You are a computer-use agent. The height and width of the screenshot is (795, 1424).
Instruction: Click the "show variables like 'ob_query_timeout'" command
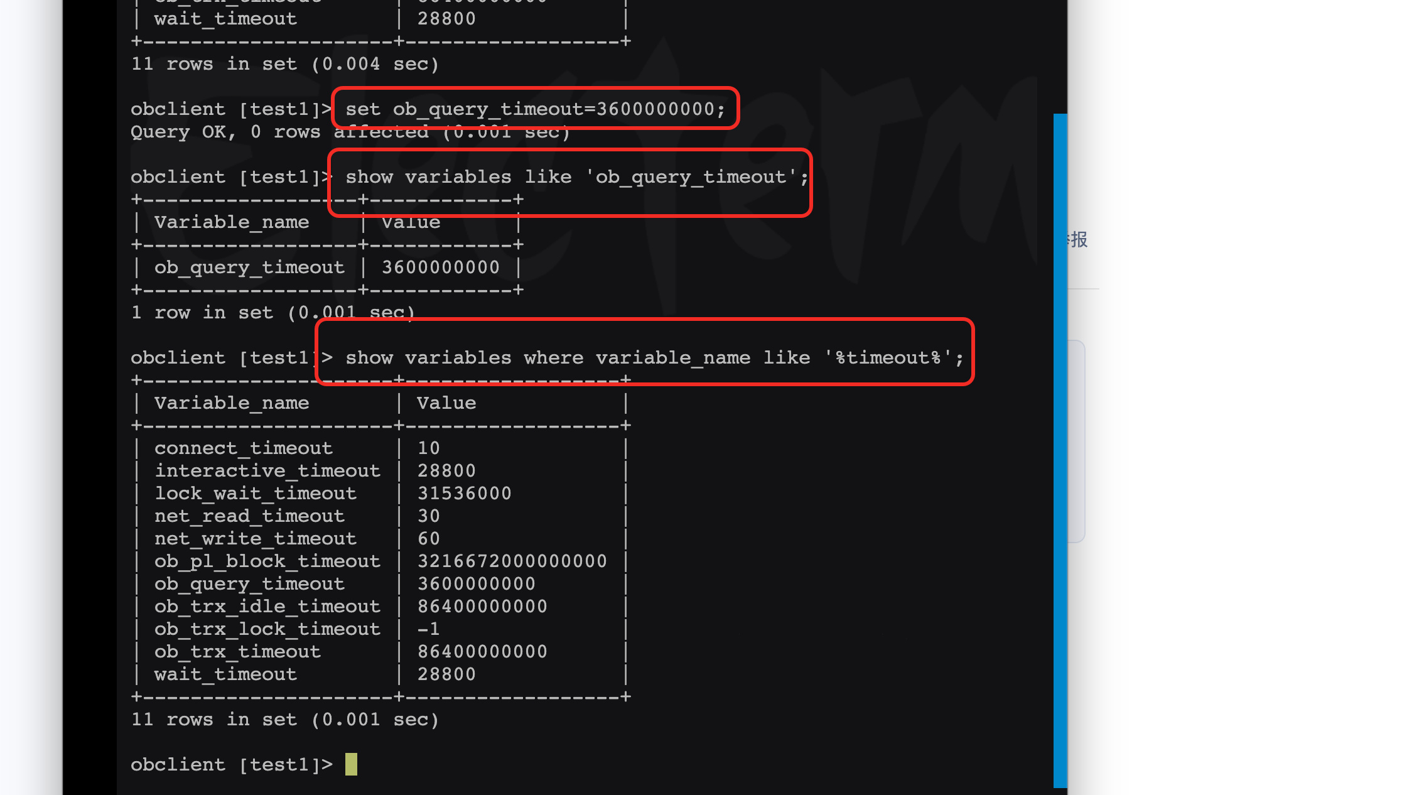pyautogui.click(x=576, y=177)
